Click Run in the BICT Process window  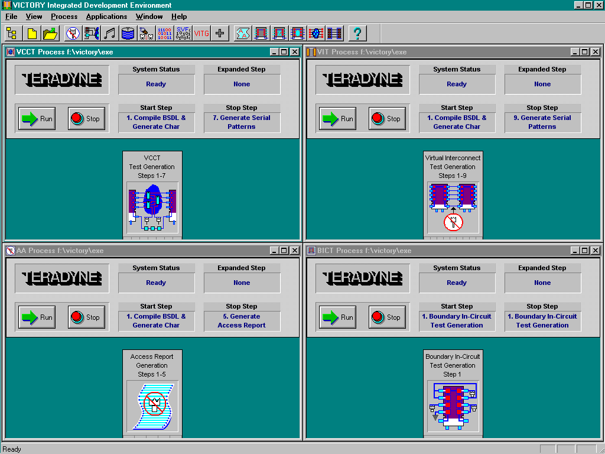click(x=337, y=317)
